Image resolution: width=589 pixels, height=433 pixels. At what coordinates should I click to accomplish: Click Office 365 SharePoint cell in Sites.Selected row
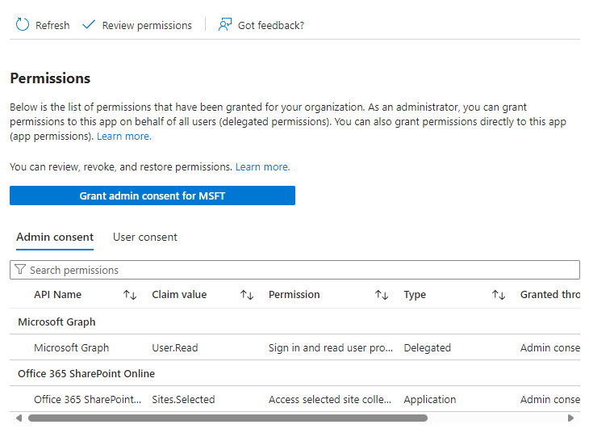coord(87,399)
